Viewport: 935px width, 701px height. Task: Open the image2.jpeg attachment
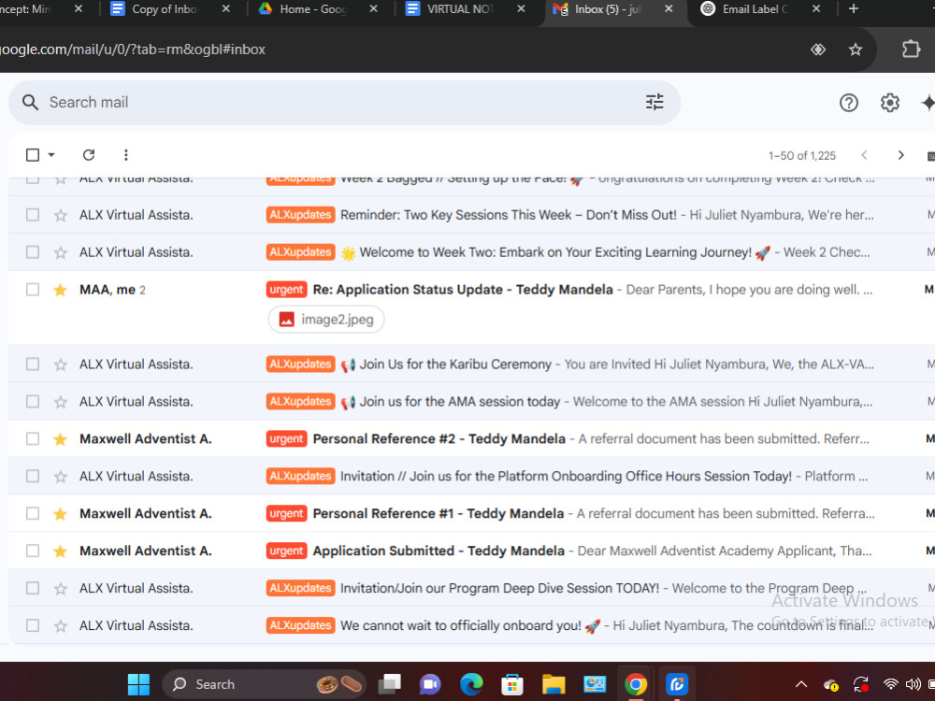[326, 320]
